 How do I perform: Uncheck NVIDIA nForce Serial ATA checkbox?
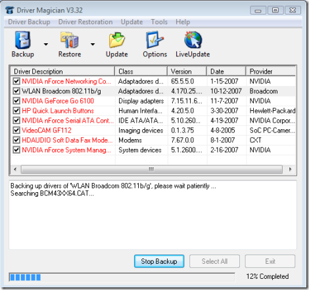[x=16, y=120]
